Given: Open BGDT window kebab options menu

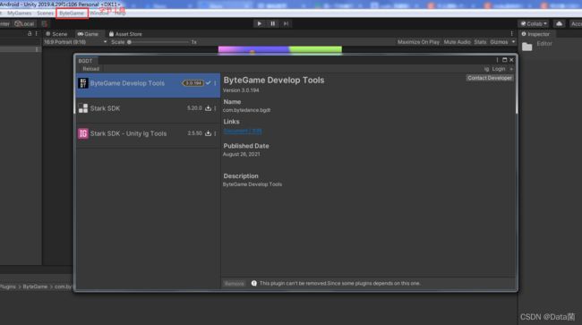Looking at the screenshot, I should coord(497,60).
